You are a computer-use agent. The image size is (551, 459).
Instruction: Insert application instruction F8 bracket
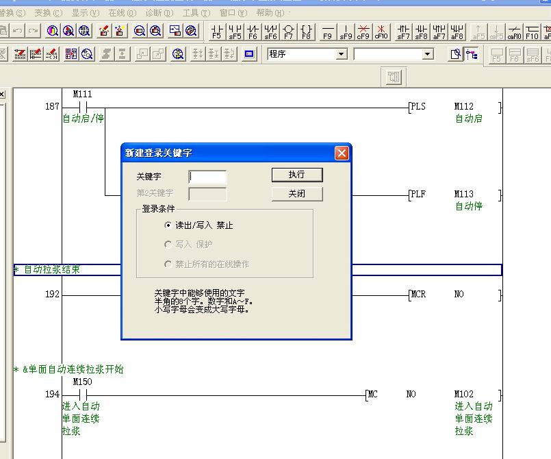coord(306,32)
